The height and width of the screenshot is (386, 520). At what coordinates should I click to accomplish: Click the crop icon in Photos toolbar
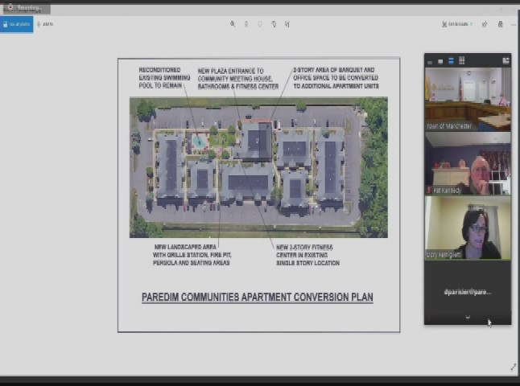click(287, 24)
